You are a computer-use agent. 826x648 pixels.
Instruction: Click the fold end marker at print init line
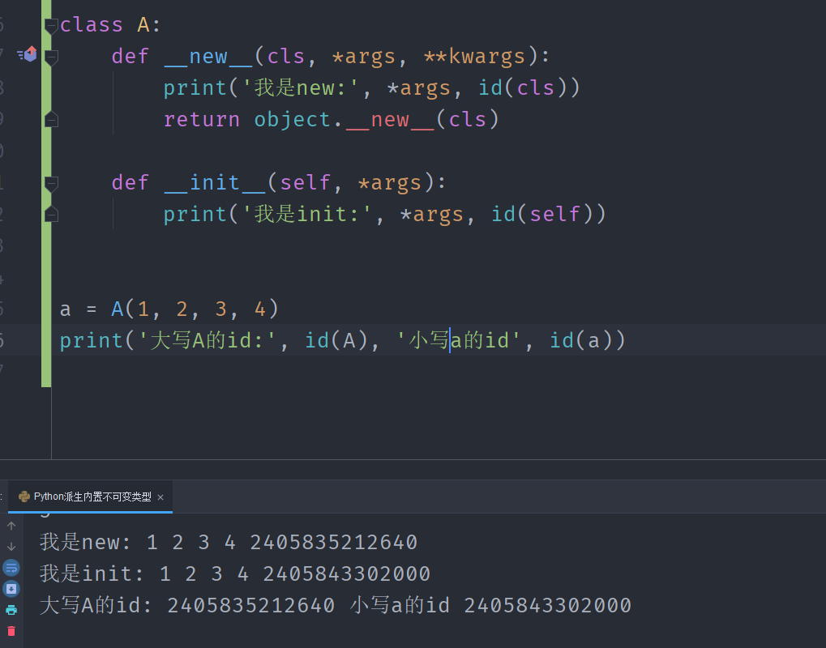[51, 215]
